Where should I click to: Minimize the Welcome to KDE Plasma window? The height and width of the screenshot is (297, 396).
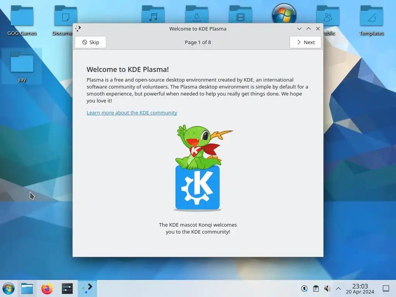(299, 29)
